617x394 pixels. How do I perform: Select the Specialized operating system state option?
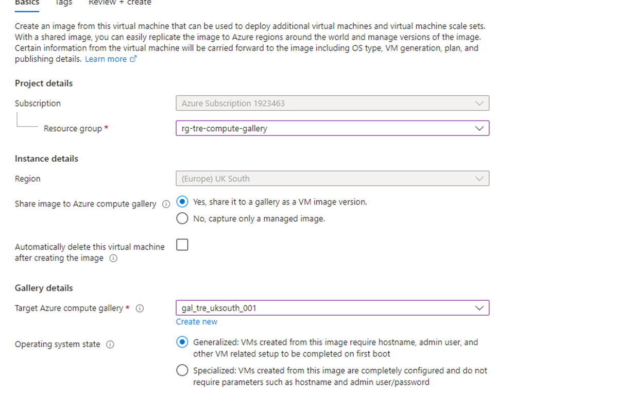coord(182,370)
